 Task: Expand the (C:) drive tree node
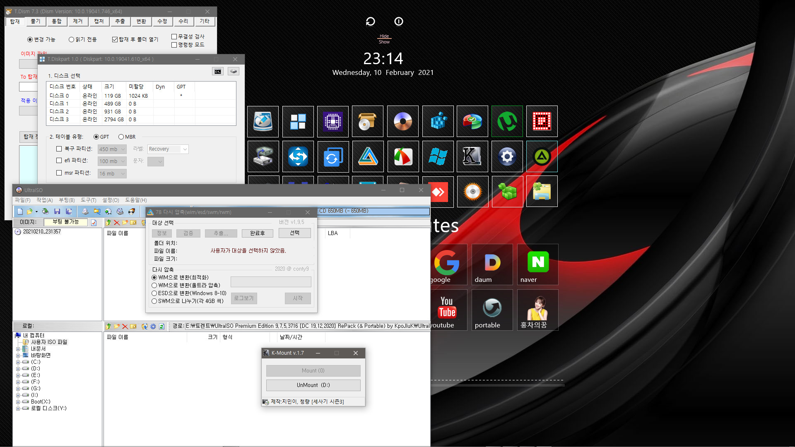tap(18, 362)
